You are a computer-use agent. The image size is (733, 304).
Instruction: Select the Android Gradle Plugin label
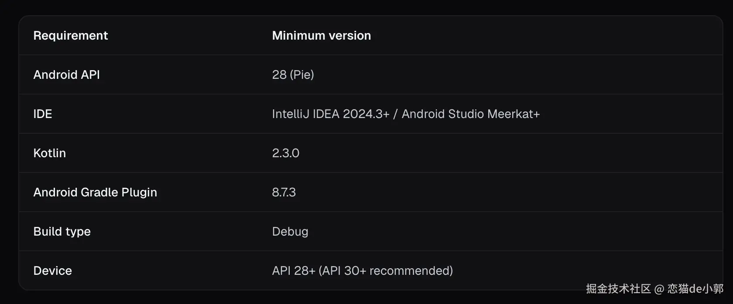click(x=95, y=192)
